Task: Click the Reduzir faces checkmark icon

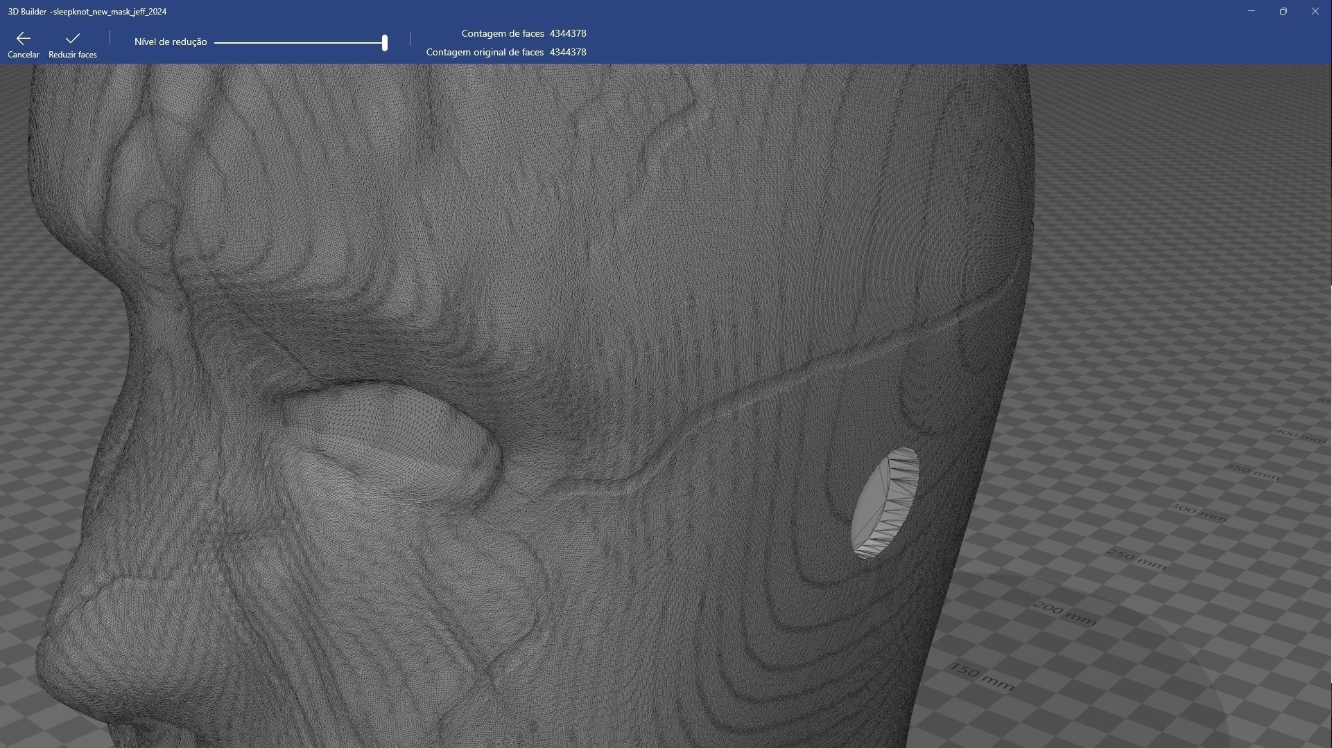Action: tap(73, 38)
